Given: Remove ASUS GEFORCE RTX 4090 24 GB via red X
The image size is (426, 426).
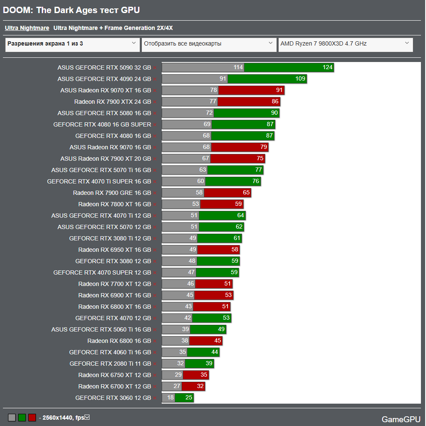Looking at the screenshot, I should [x=155, y=79].
